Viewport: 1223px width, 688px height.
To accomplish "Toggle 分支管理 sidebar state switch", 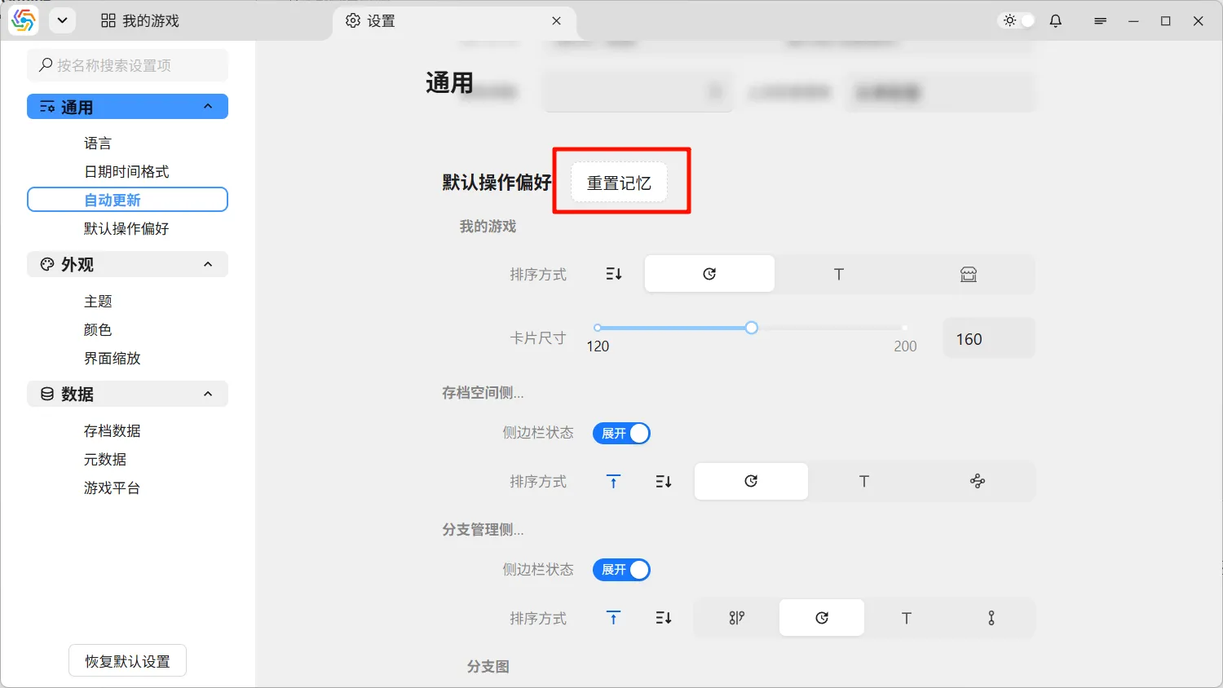I will (621, 570).
